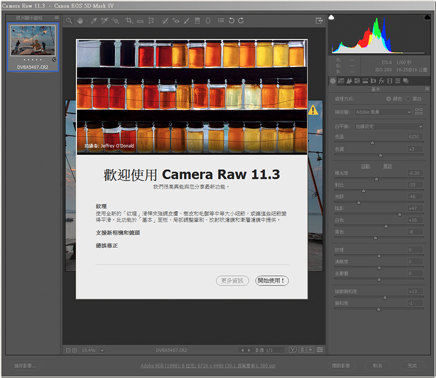Viewport: 436px width, 378px height.
Task: Rotate image counterclockwise
Action: (231, 21)
